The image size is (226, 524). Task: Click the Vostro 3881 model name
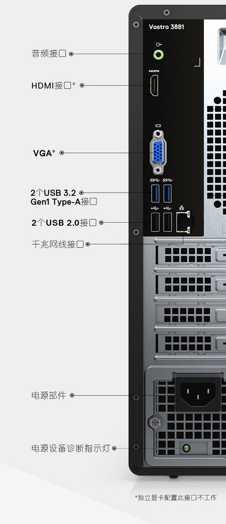166,27
